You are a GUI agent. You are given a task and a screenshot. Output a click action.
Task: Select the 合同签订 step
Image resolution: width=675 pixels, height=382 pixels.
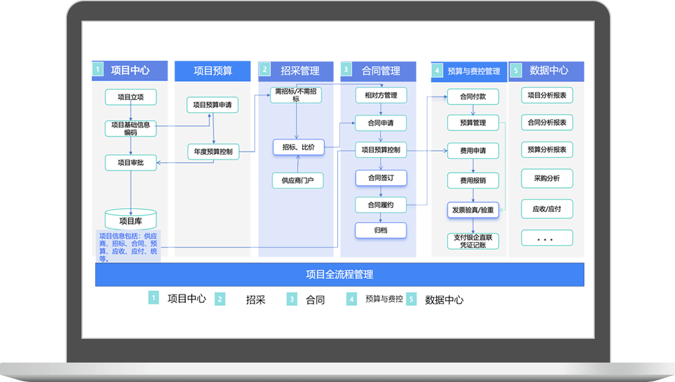coord(381,178)
